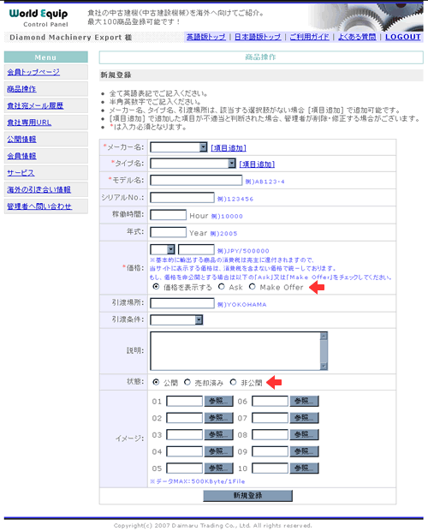Focus the 稼働時間 Hour input field
428x531 pixels.
168,215
